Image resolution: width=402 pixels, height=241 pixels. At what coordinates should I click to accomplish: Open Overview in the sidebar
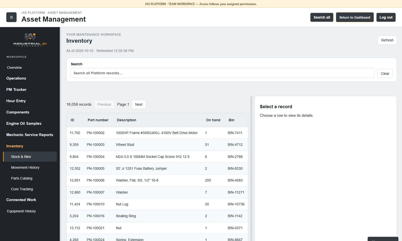14,68
